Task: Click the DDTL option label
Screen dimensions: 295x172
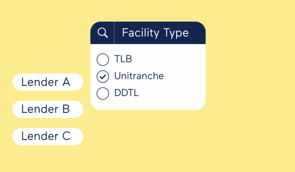Action: pyautogui.click(x=126, y=93)
